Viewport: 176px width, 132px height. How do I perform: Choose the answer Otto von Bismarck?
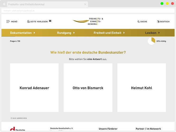click(88, 88)
